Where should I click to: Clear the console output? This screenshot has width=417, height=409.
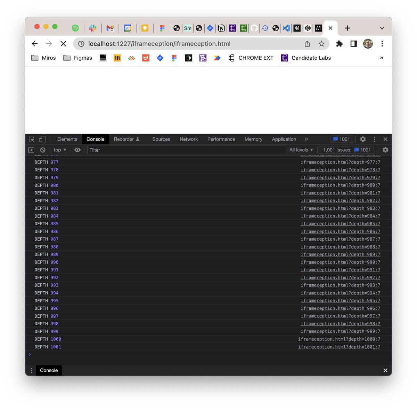[x=43, y=150]
